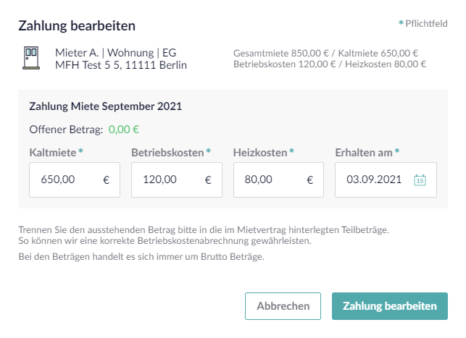Image resolution: width=466 pixels, height=338 pixels.
Task: Click the euro symbol in Kaltmiete field
Action: coord(106,180)
